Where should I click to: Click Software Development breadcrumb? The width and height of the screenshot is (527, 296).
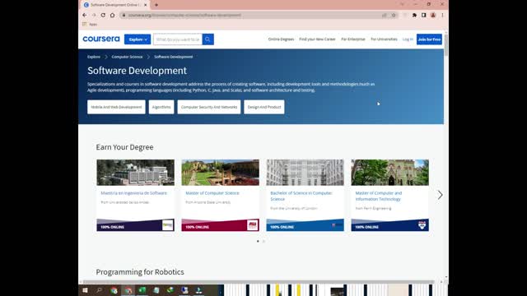pyautogui.click(x=174, y=57)
